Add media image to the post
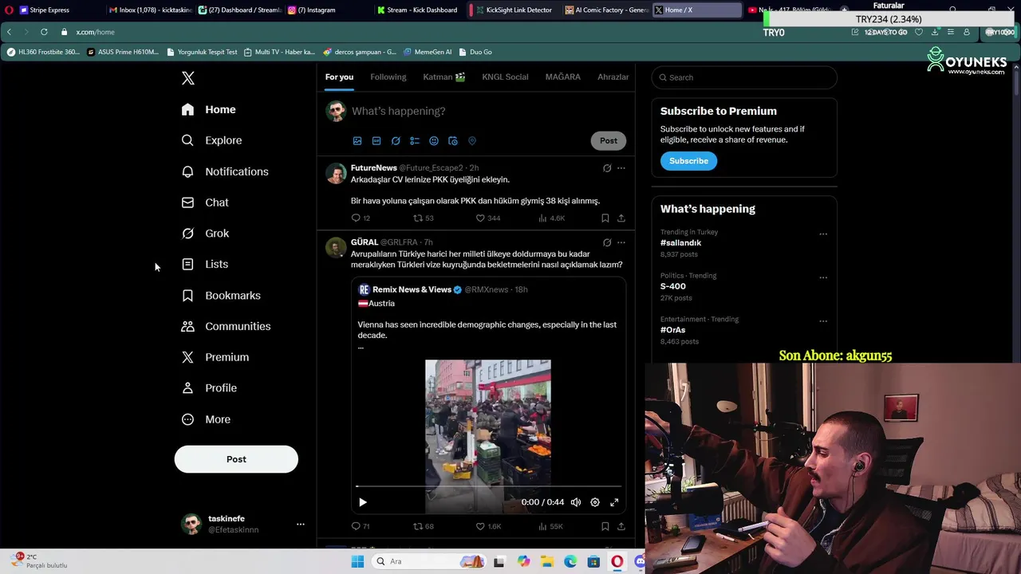Viewport: 1021px width, 574px height. (357, 141)
